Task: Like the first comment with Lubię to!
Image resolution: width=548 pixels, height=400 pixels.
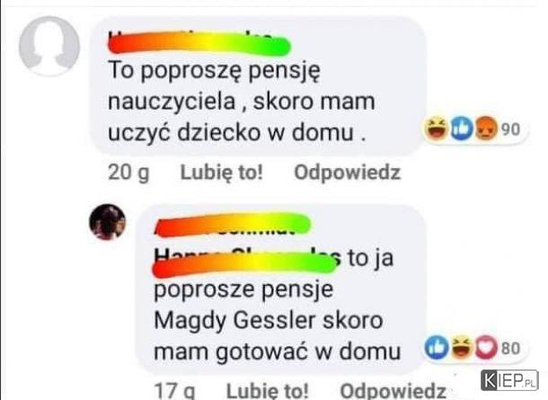Action: [222, 173]
